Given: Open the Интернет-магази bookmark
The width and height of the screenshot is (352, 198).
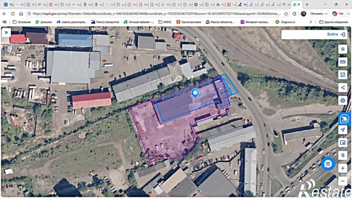Looking at the screenshot, I should tap(255, 22).
